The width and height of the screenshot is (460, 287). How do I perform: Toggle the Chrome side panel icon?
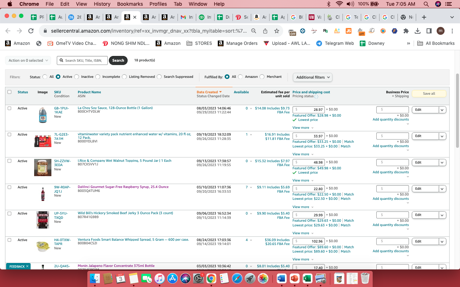pyautogui.click(x=429, y=31)
